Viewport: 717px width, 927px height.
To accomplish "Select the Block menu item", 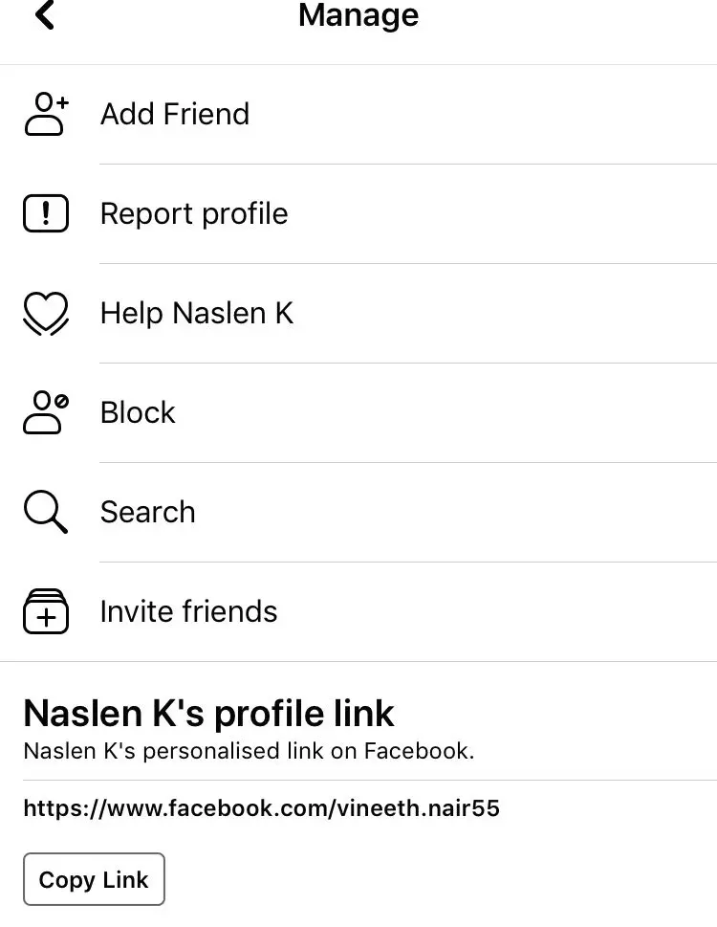I will point(138,413).
